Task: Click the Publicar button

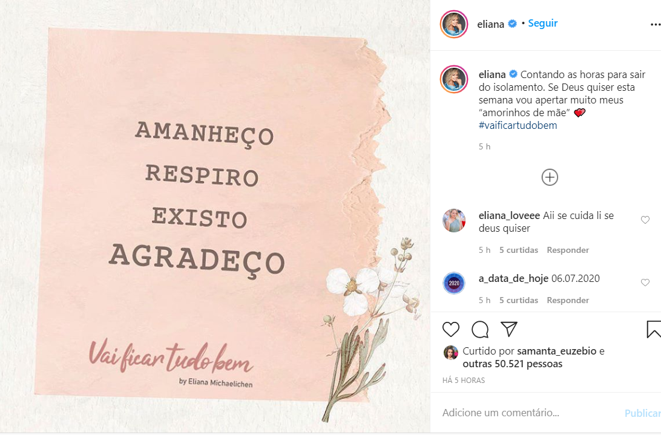Action: click(x=642, y=413)
